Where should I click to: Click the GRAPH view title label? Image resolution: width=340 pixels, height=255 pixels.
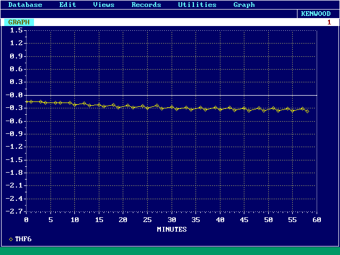(19, 22)
